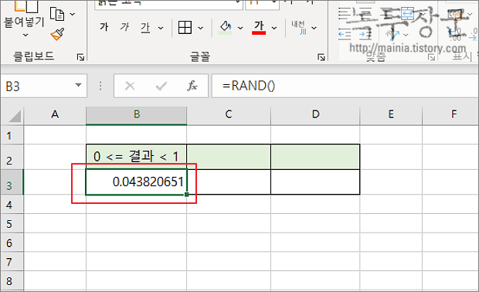Click the Copy icon in the clipboard group
479x292 pixels.
click(57, 14)
